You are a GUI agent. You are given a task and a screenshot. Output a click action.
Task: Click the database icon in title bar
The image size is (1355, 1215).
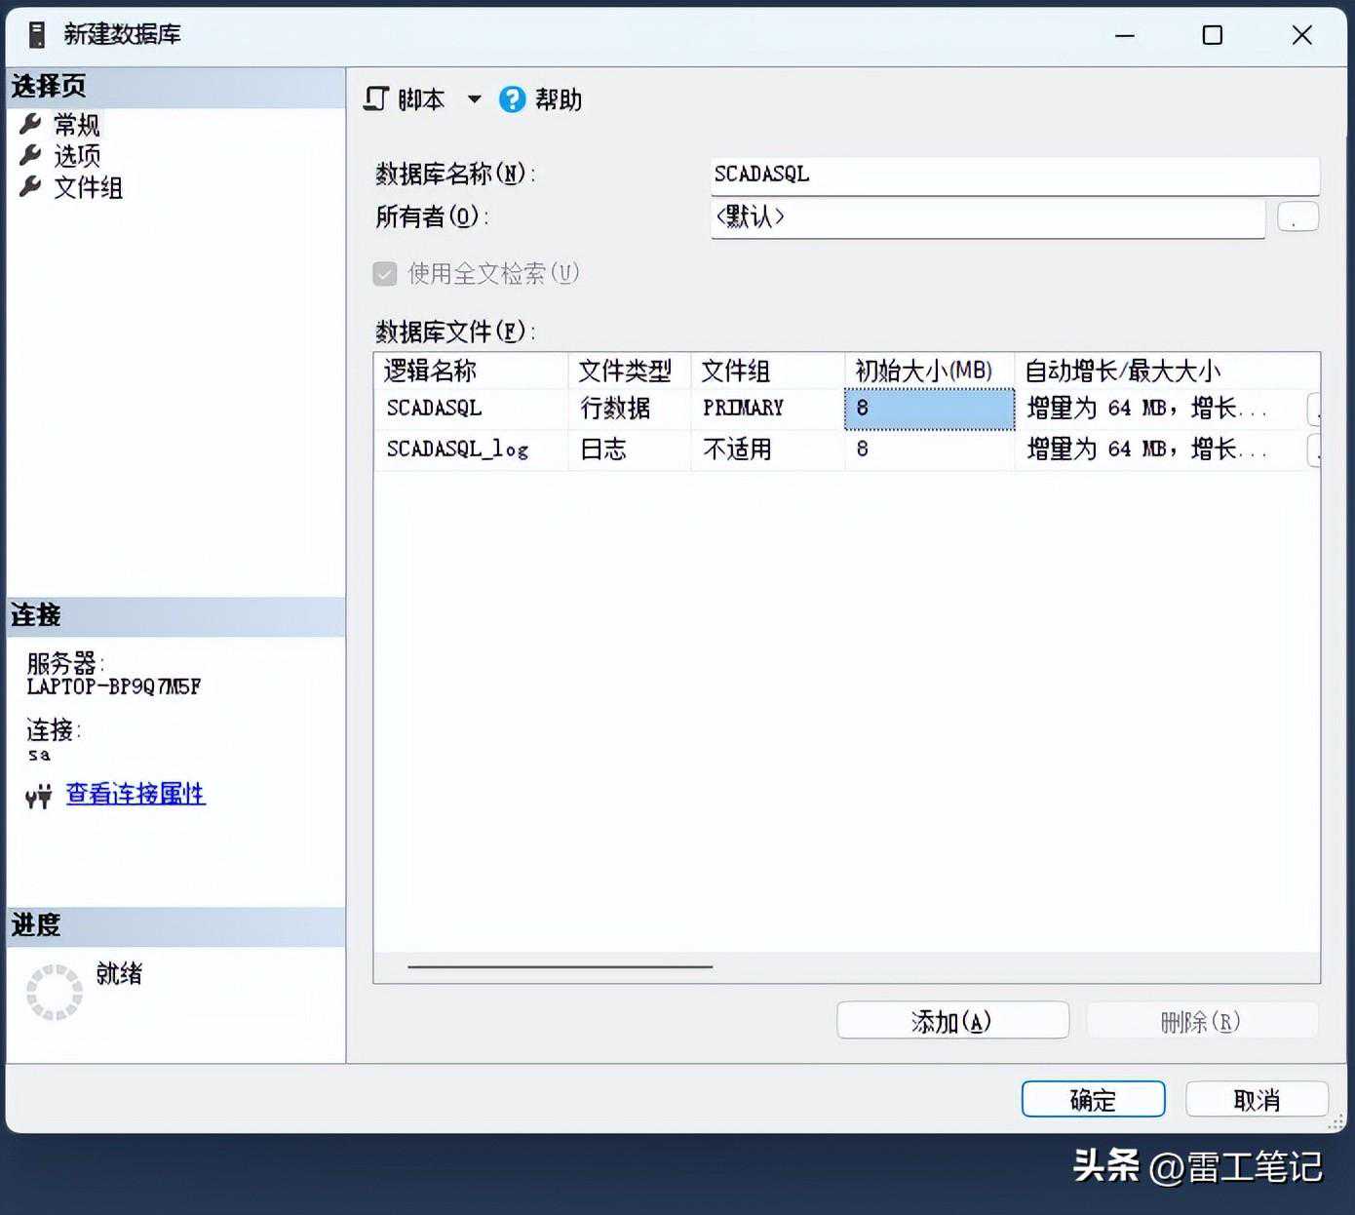point(37,35)
